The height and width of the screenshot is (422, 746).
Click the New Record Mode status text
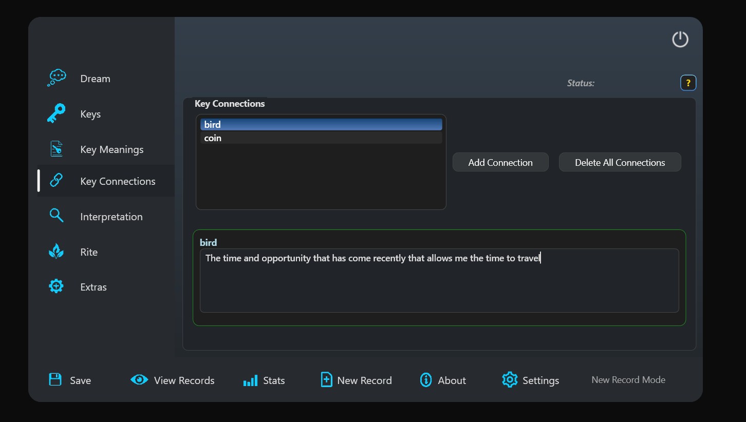(x=628, y=380)
